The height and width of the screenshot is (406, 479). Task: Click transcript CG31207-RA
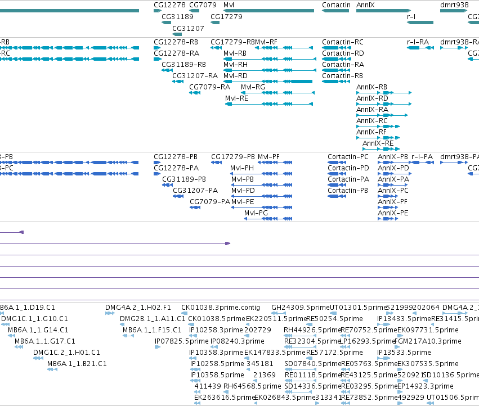tap(195, 76)
